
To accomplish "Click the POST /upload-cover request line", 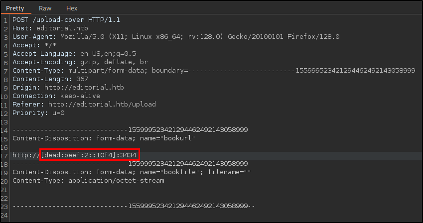I will (x=66, y=20).
